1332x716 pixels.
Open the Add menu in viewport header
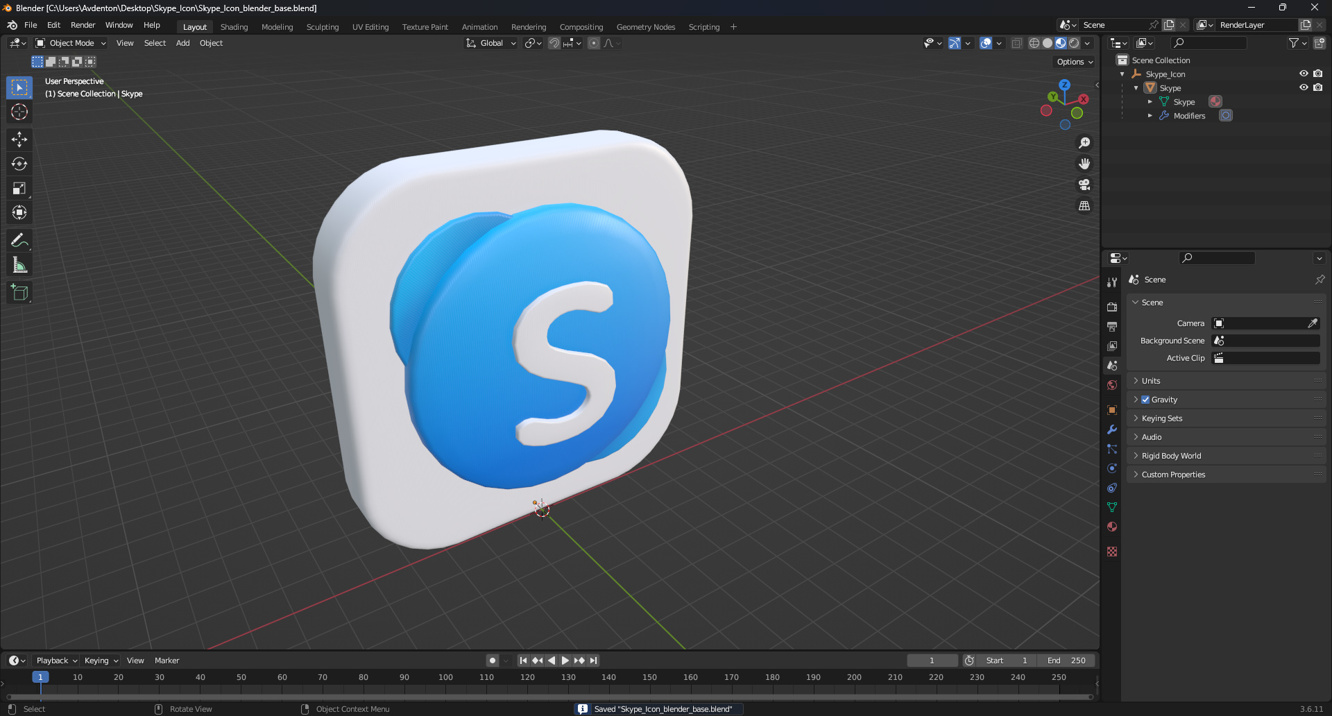[x=182, y=43]
